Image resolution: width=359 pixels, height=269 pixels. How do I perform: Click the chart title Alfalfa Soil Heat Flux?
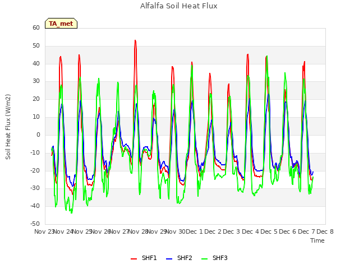point(178,6)
